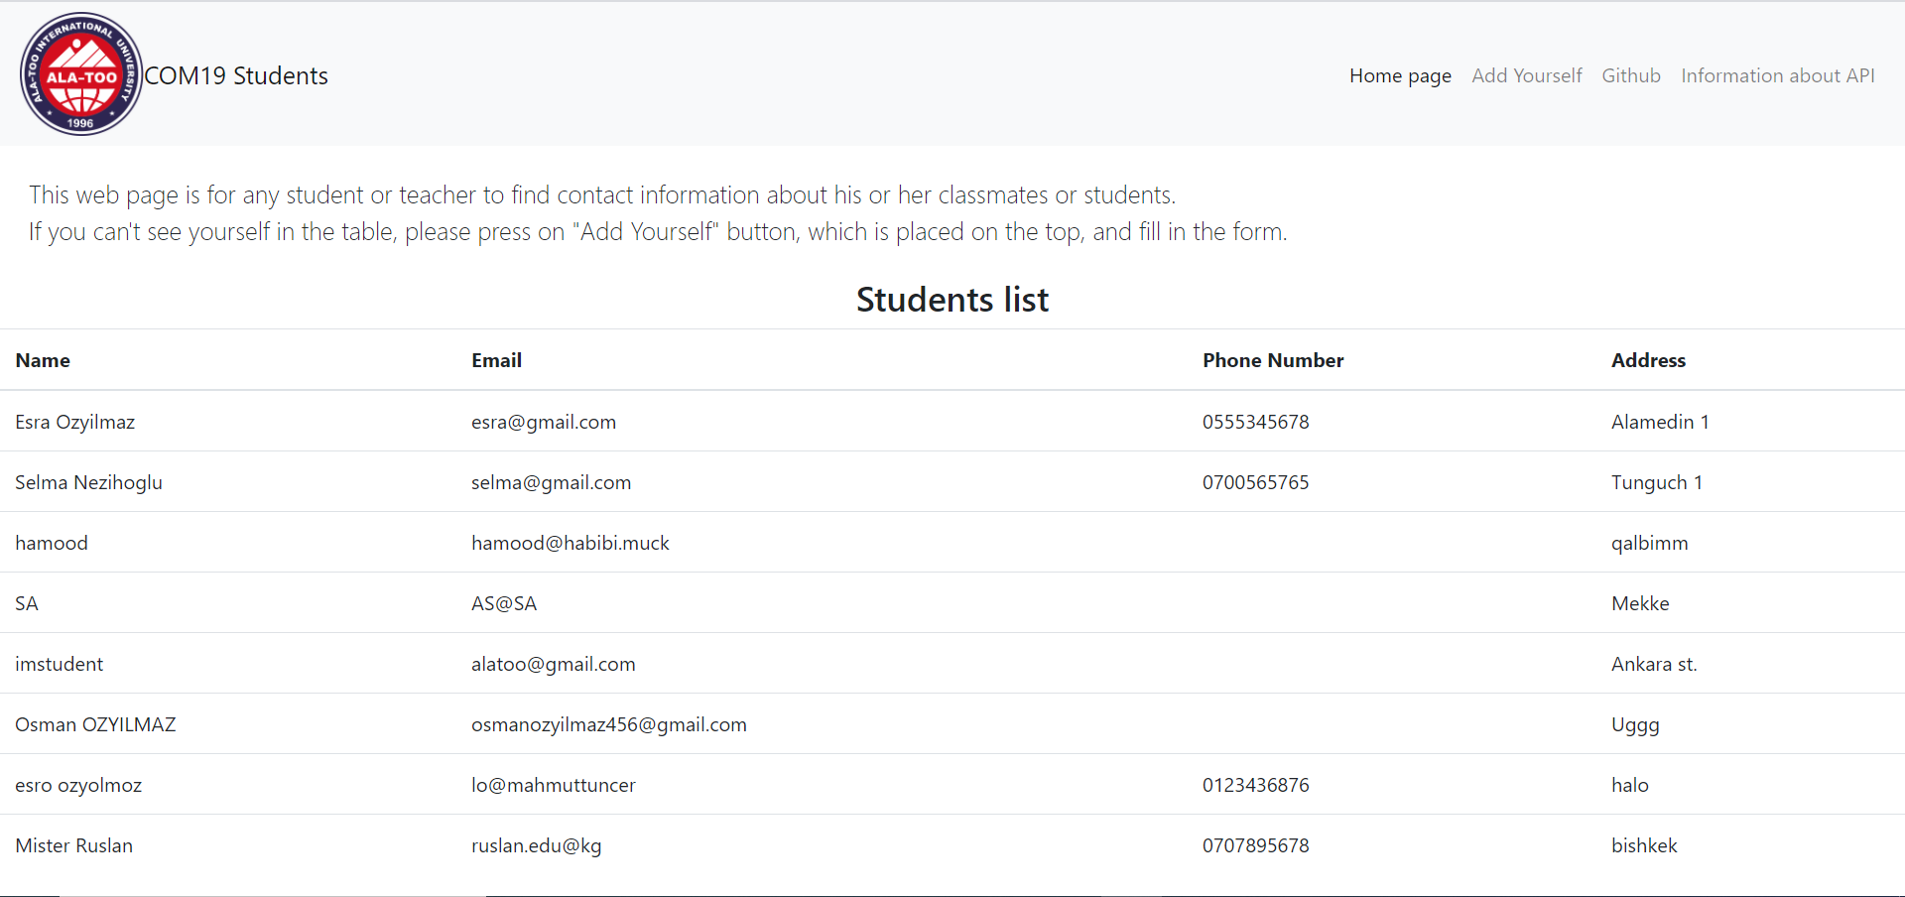Click hamood@habibi.muck email entry
The height and width of the screenshot is (897, 1905).
[570, 544]
